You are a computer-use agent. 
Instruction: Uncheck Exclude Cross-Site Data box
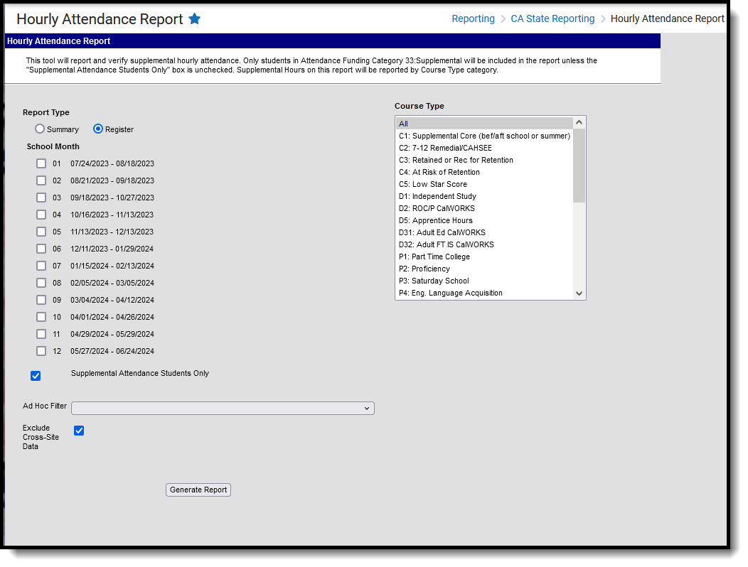79,431
